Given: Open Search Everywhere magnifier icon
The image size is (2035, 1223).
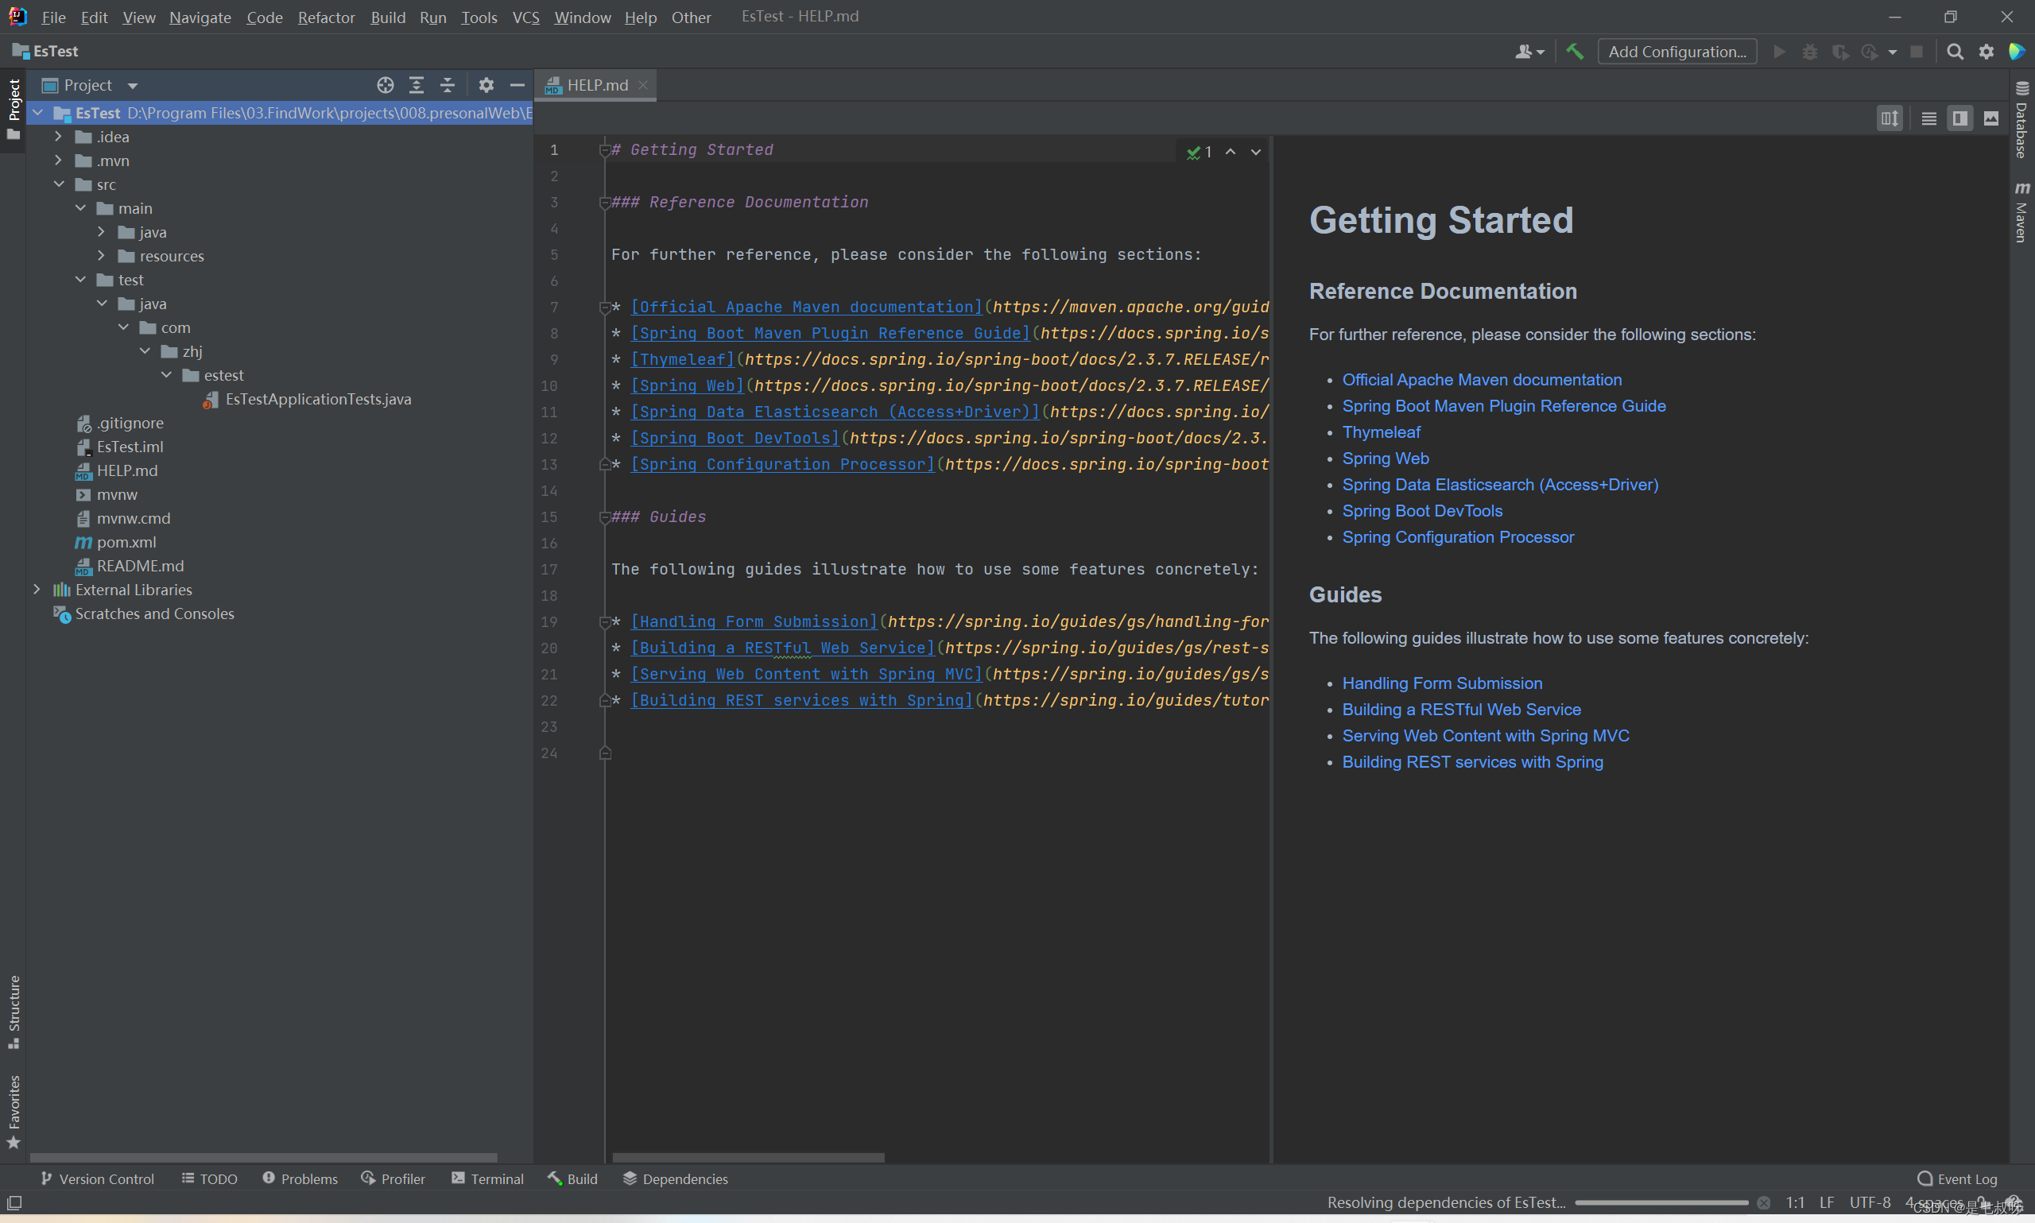Looking at the screenshot, I should [x=1954, y=51].
